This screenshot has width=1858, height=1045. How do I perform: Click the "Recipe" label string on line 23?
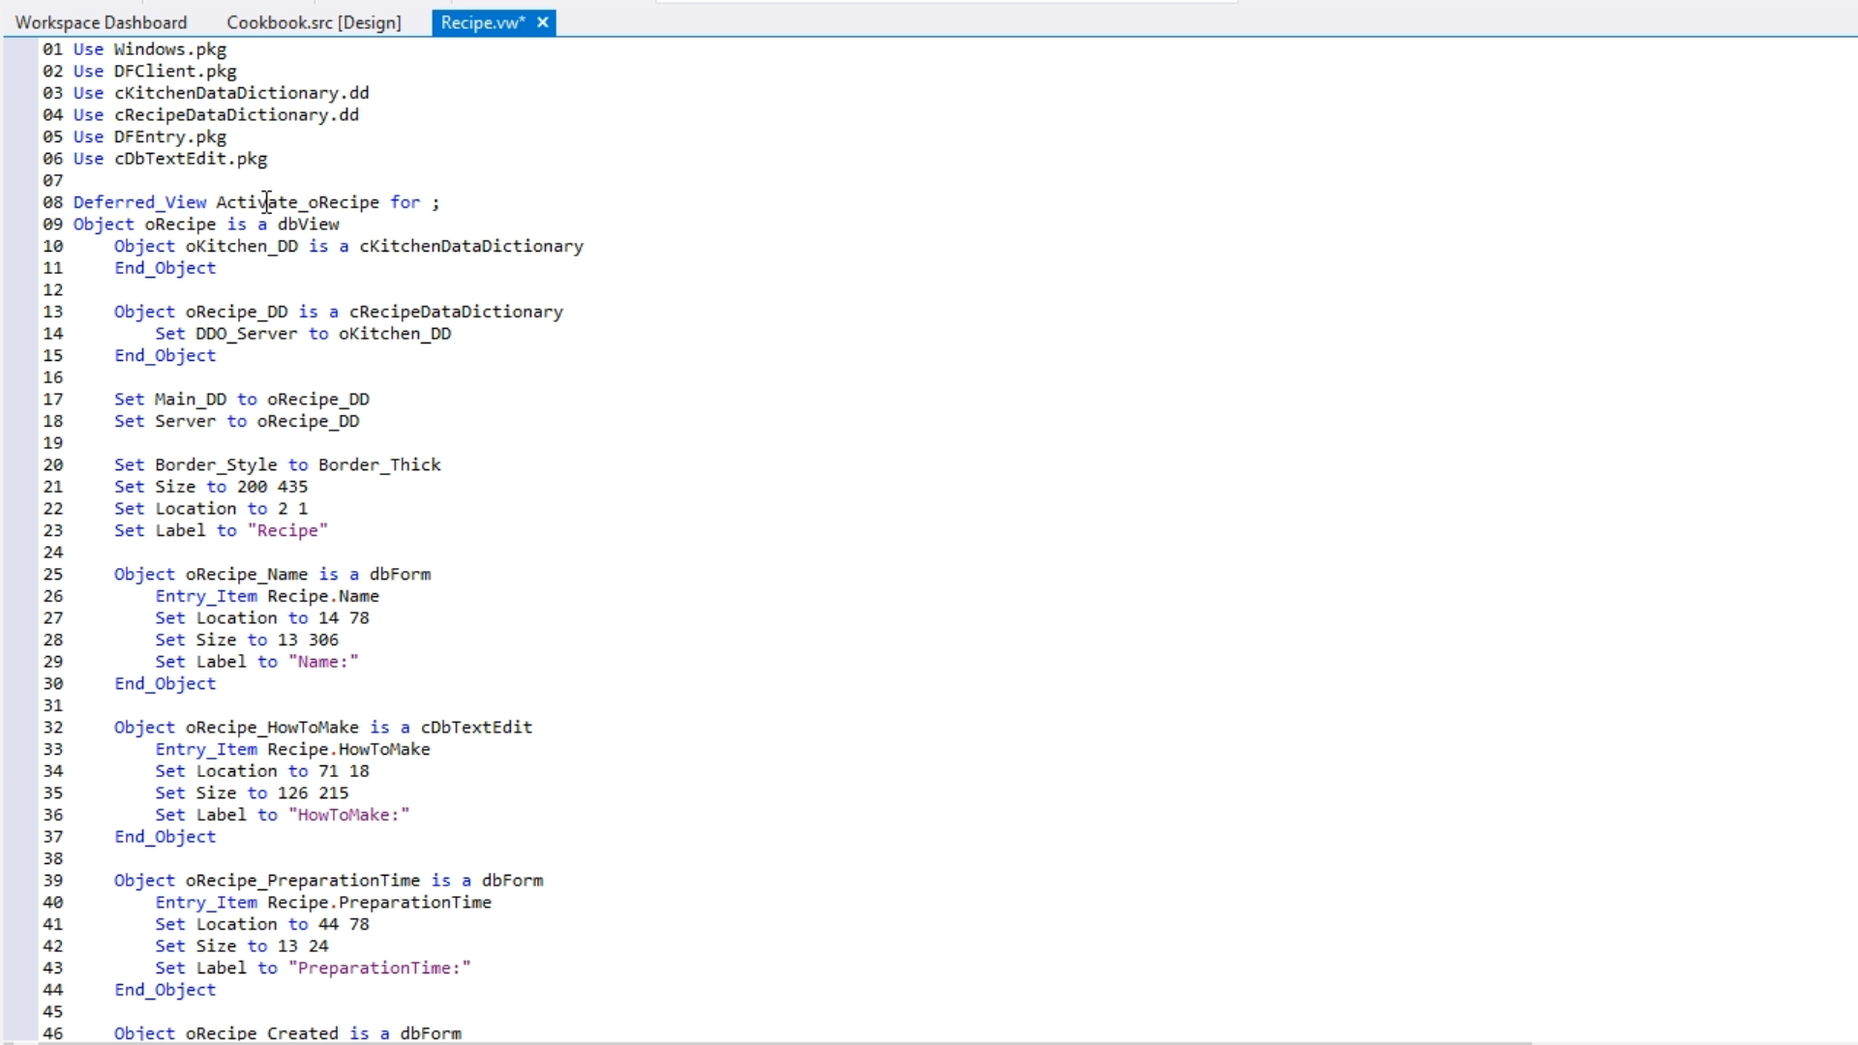point(287,530)
